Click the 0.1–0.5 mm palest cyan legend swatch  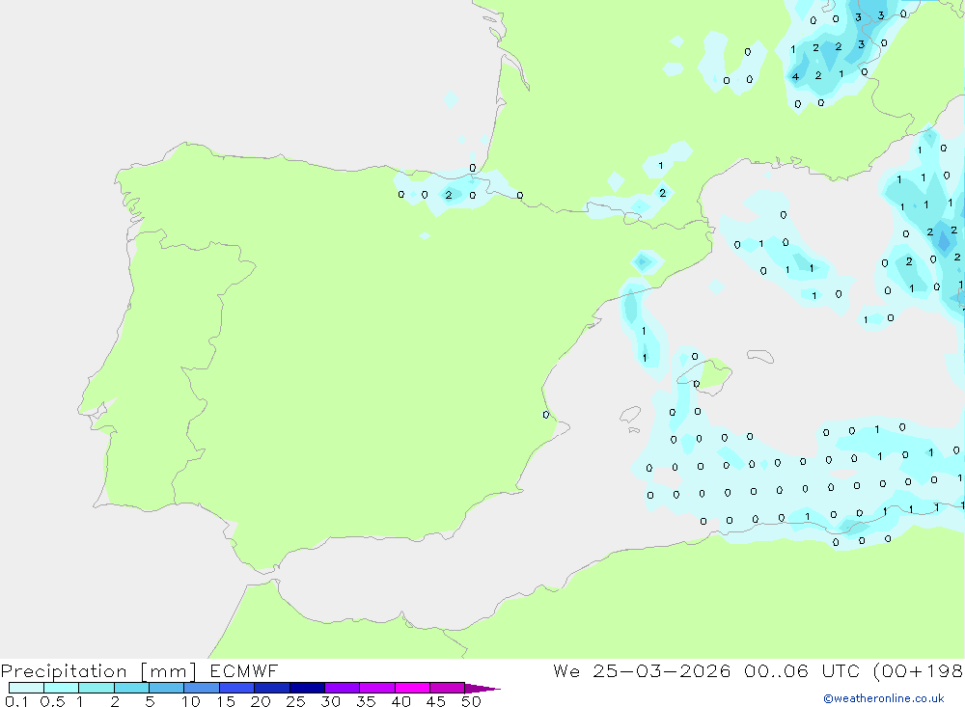[x=26, y=688]
